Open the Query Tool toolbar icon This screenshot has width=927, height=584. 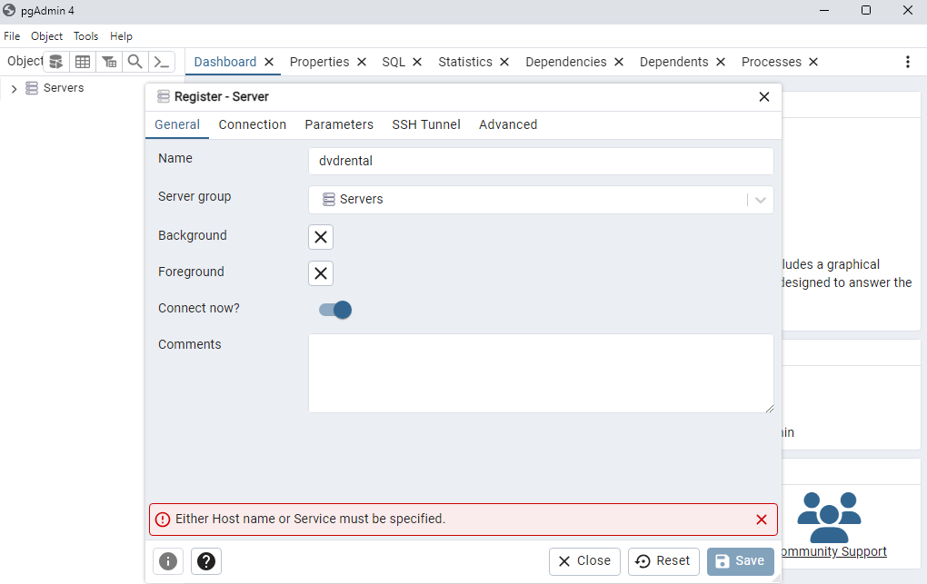56,62
